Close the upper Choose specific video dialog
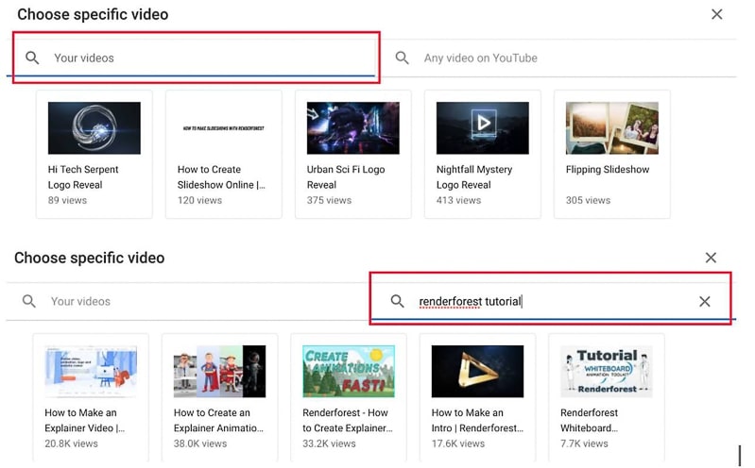 [716, 14]
